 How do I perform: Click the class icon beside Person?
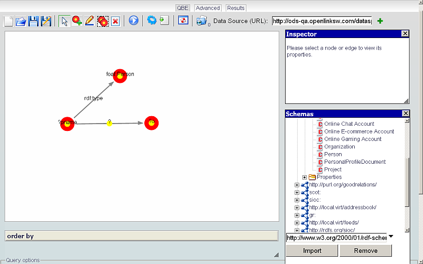(x=320, y=155)
